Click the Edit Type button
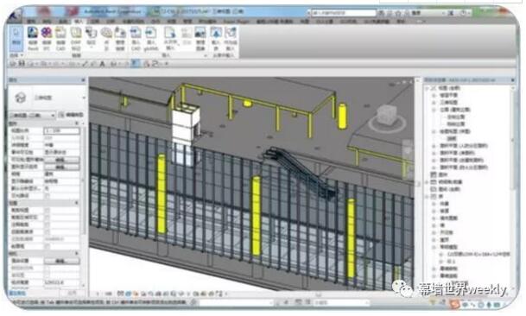The width and height of the screenshot is (526, 316). pyautogui.click(x=71, y=115)
